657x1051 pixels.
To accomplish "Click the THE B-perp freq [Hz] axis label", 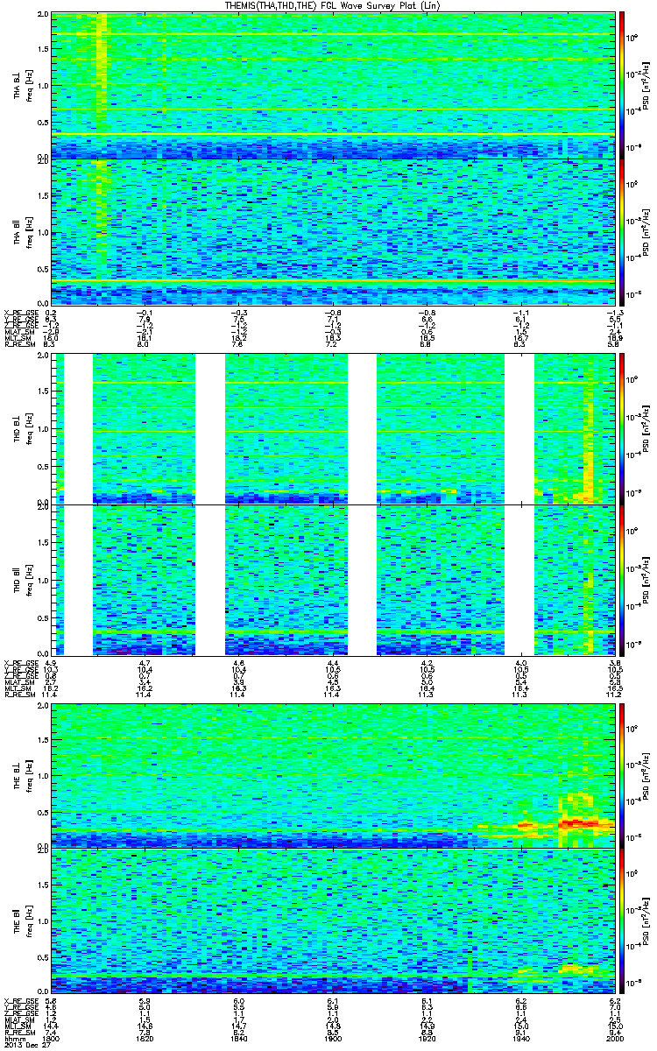I will click(x=28, y=775).
